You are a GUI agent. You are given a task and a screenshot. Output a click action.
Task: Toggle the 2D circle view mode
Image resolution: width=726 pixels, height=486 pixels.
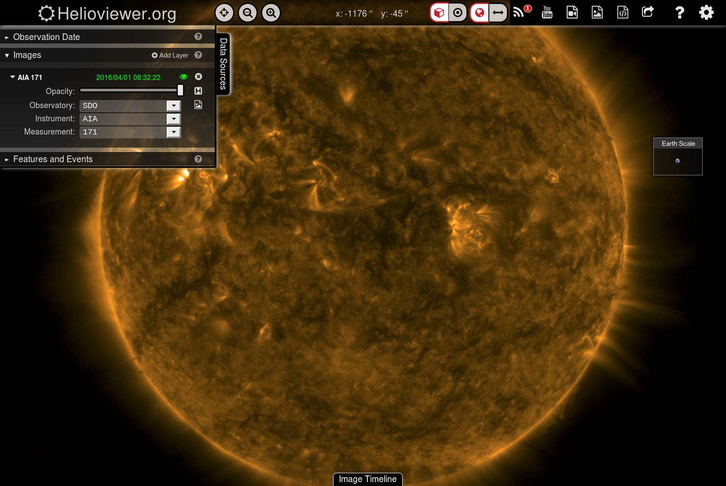[x=458, y=13]
